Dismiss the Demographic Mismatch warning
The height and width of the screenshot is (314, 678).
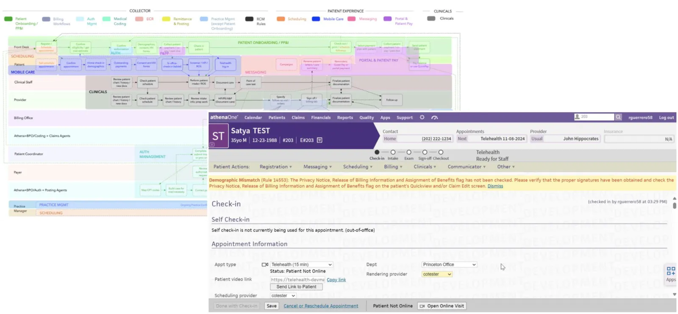(x=495, y=186)
